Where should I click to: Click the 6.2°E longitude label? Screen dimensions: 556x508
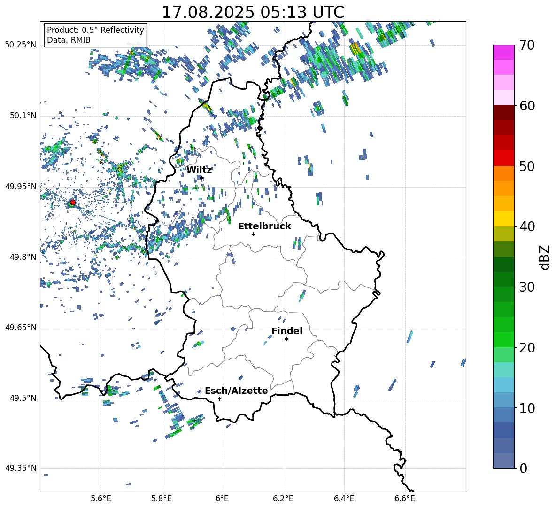[x=283, y=499]
